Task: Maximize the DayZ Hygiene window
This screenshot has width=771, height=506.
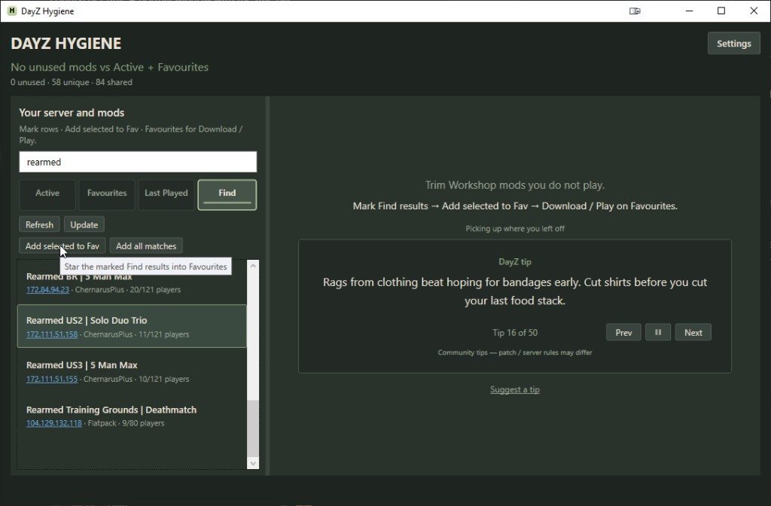Action: (721, 11)
